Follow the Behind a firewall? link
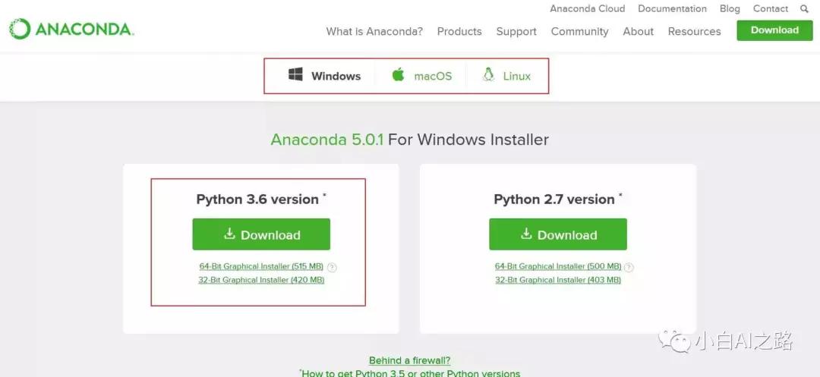Screen dimensions: 820x377 409,360
